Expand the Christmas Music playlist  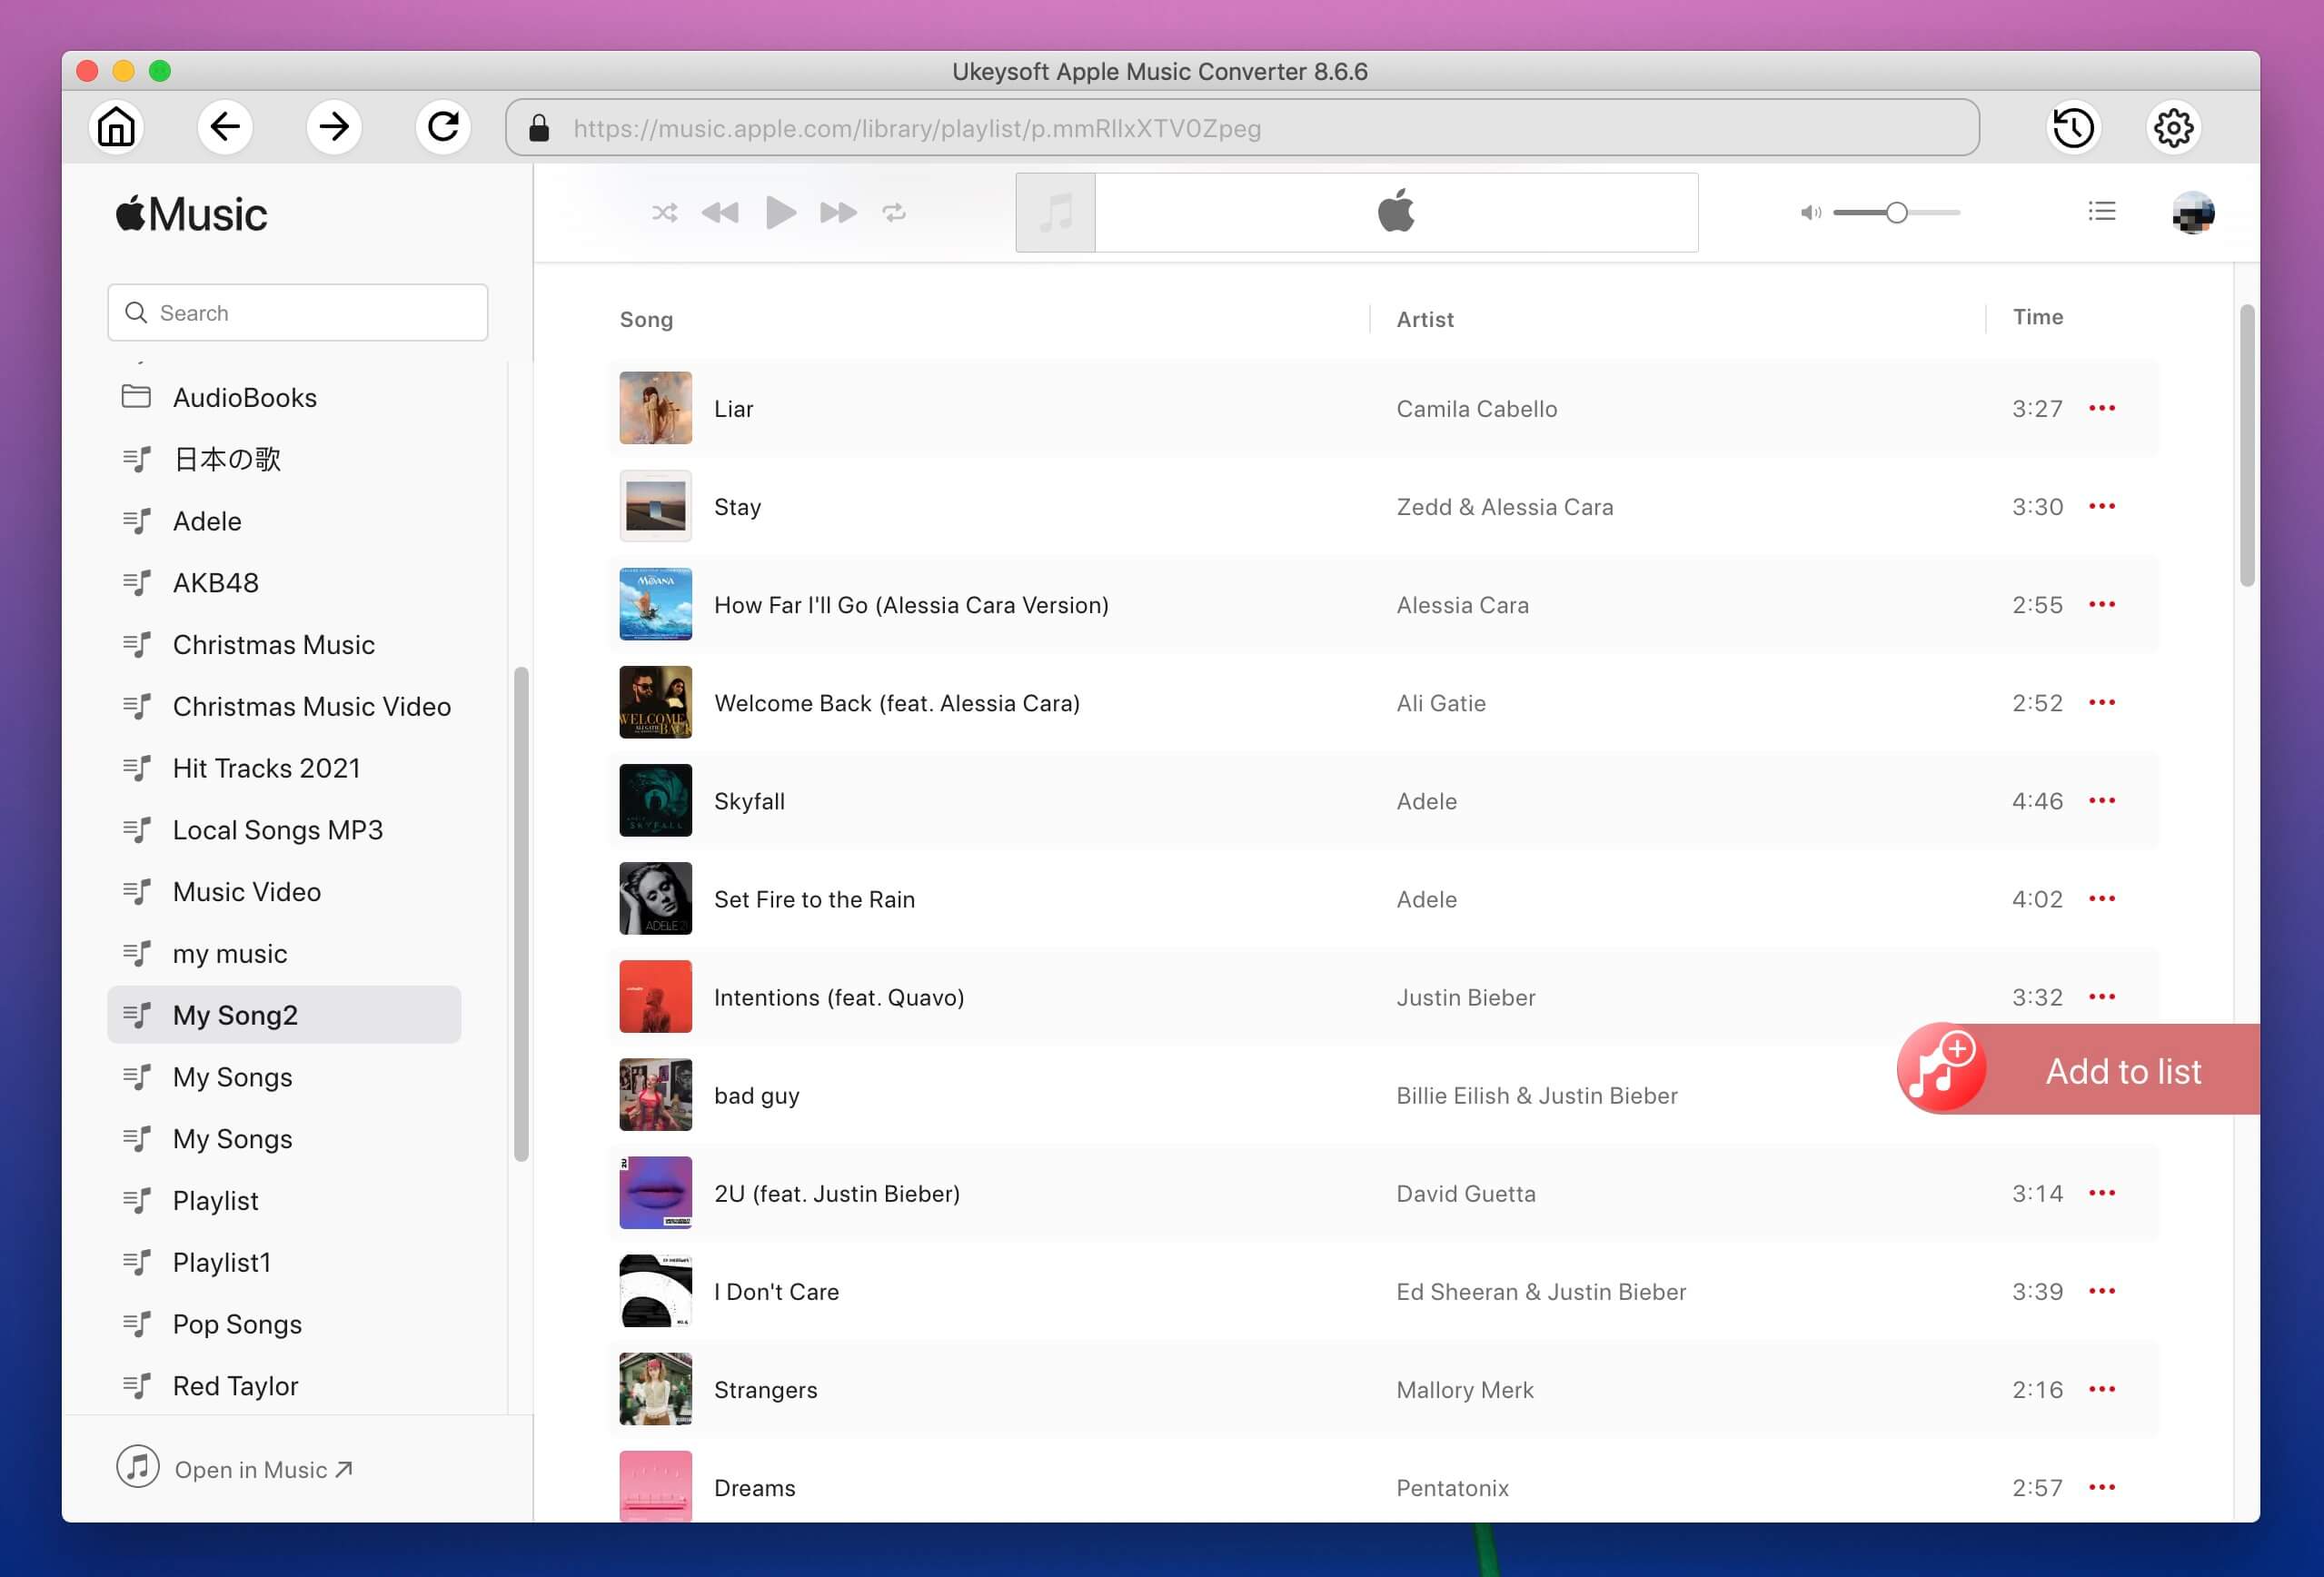pos(273,642)
